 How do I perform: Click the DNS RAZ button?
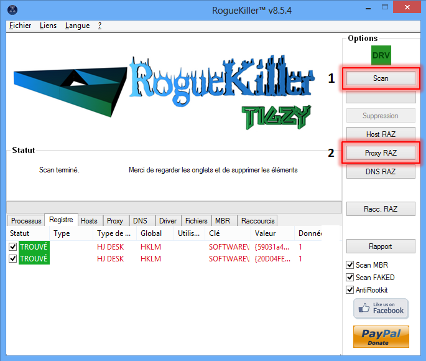pos(381,172)
